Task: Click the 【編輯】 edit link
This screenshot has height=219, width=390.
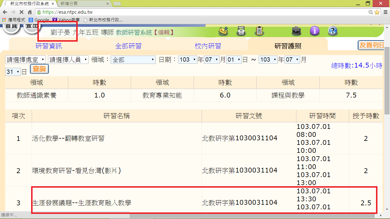Action: point(164,33)
